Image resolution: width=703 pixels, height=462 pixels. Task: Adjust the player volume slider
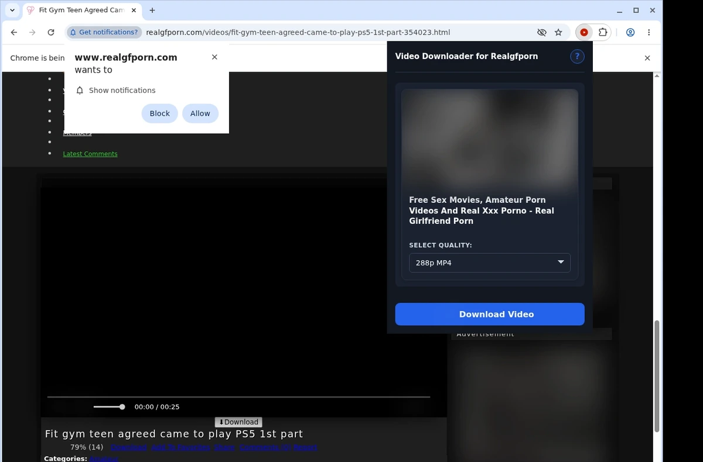tap(109, 406)
